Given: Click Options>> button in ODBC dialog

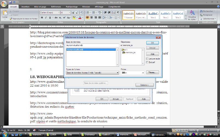Looking at the screenshot, I should point(145,85).
